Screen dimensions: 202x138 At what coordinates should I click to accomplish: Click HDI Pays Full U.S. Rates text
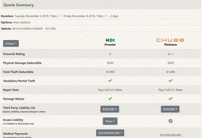[110, 90]
